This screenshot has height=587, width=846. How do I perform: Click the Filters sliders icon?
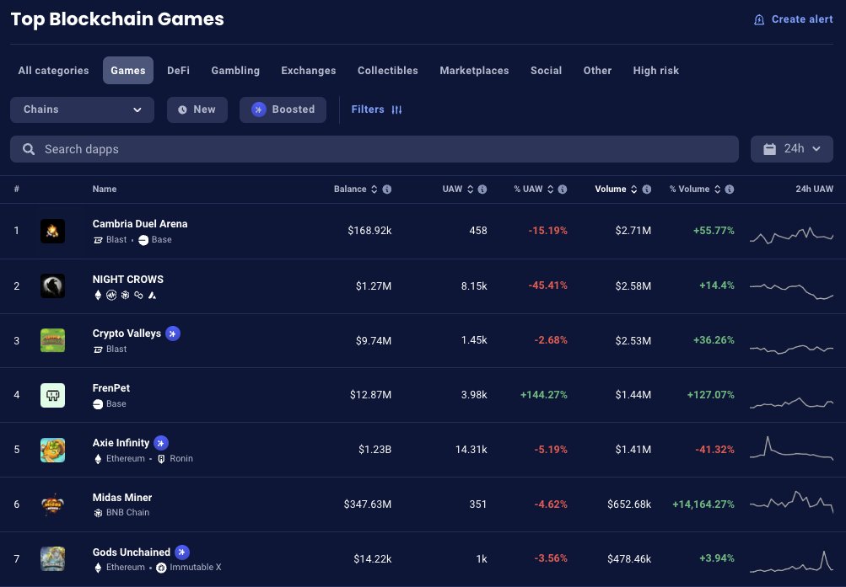coord(396,109)
